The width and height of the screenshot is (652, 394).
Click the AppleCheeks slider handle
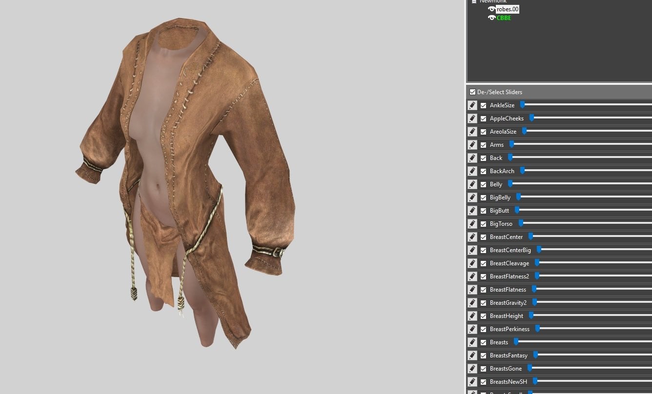point(531,118)
